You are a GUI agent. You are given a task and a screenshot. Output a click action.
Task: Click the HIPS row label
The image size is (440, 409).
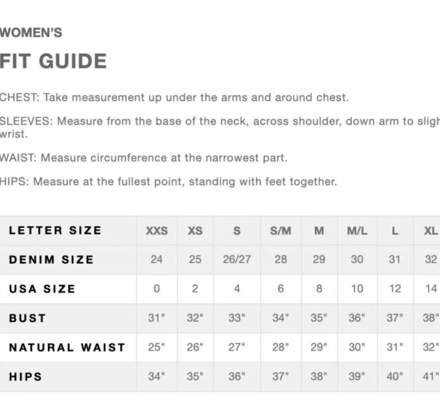click(26, 376)
